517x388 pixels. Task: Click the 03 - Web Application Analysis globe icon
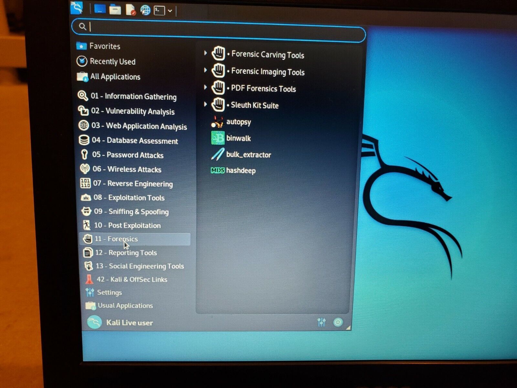click(x=84, y=125)
